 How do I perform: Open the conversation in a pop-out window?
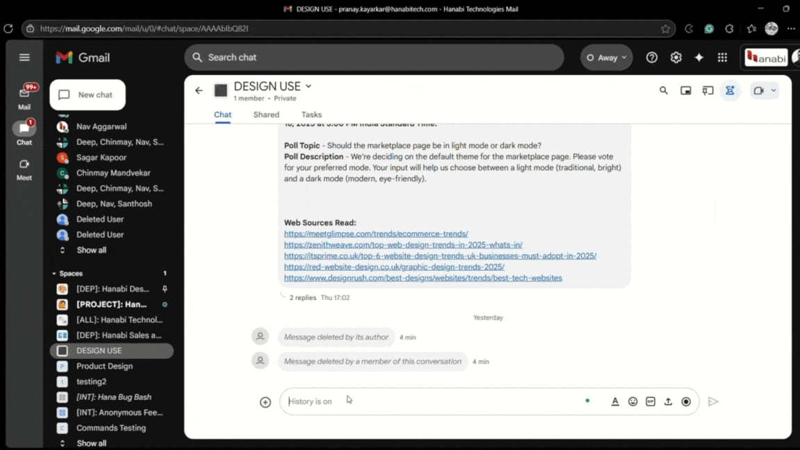point(686,90)
